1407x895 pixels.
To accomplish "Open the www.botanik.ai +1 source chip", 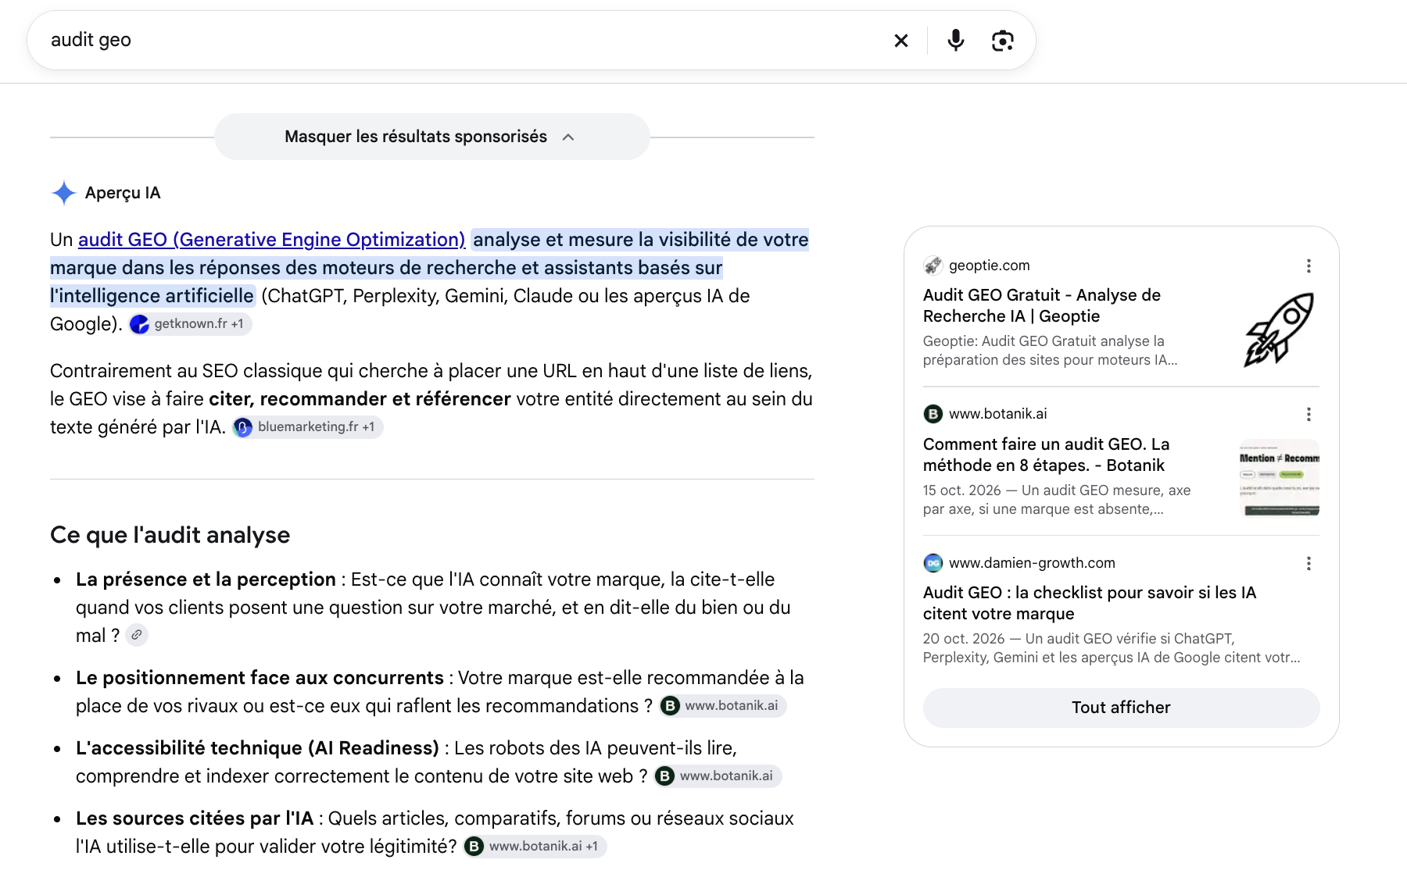I will (x=535, y=847).
